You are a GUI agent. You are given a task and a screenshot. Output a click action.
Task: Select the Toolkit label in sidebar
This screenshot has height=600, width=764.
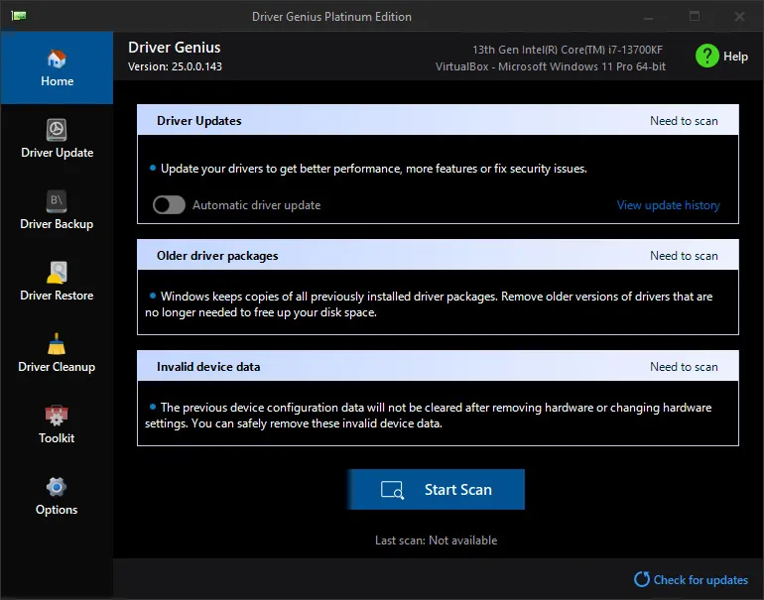[x=57, y=437]
